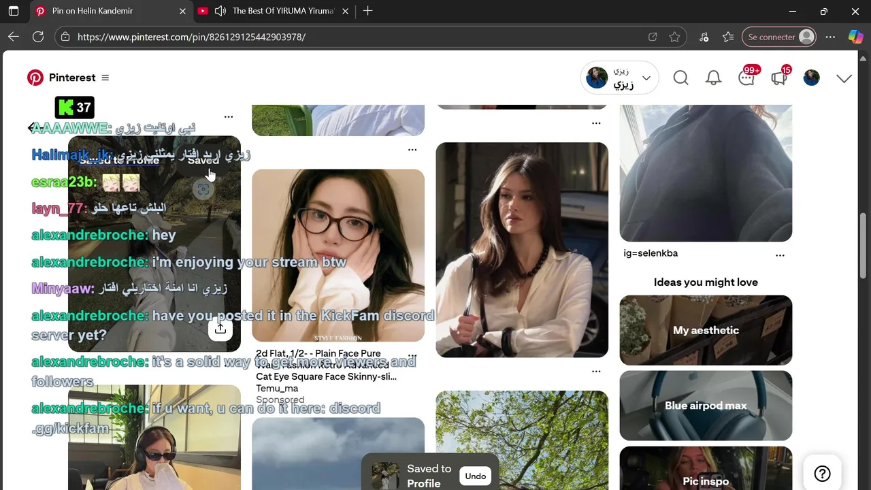Image resolution: width=871 pixels, height=490 pixels.
Task: Open the Pic inspo idea card
Action: pos(706,468)
